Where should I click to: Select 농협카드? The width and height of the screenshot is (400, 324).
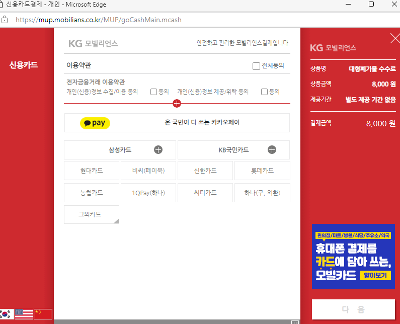[x=92, y=193]
